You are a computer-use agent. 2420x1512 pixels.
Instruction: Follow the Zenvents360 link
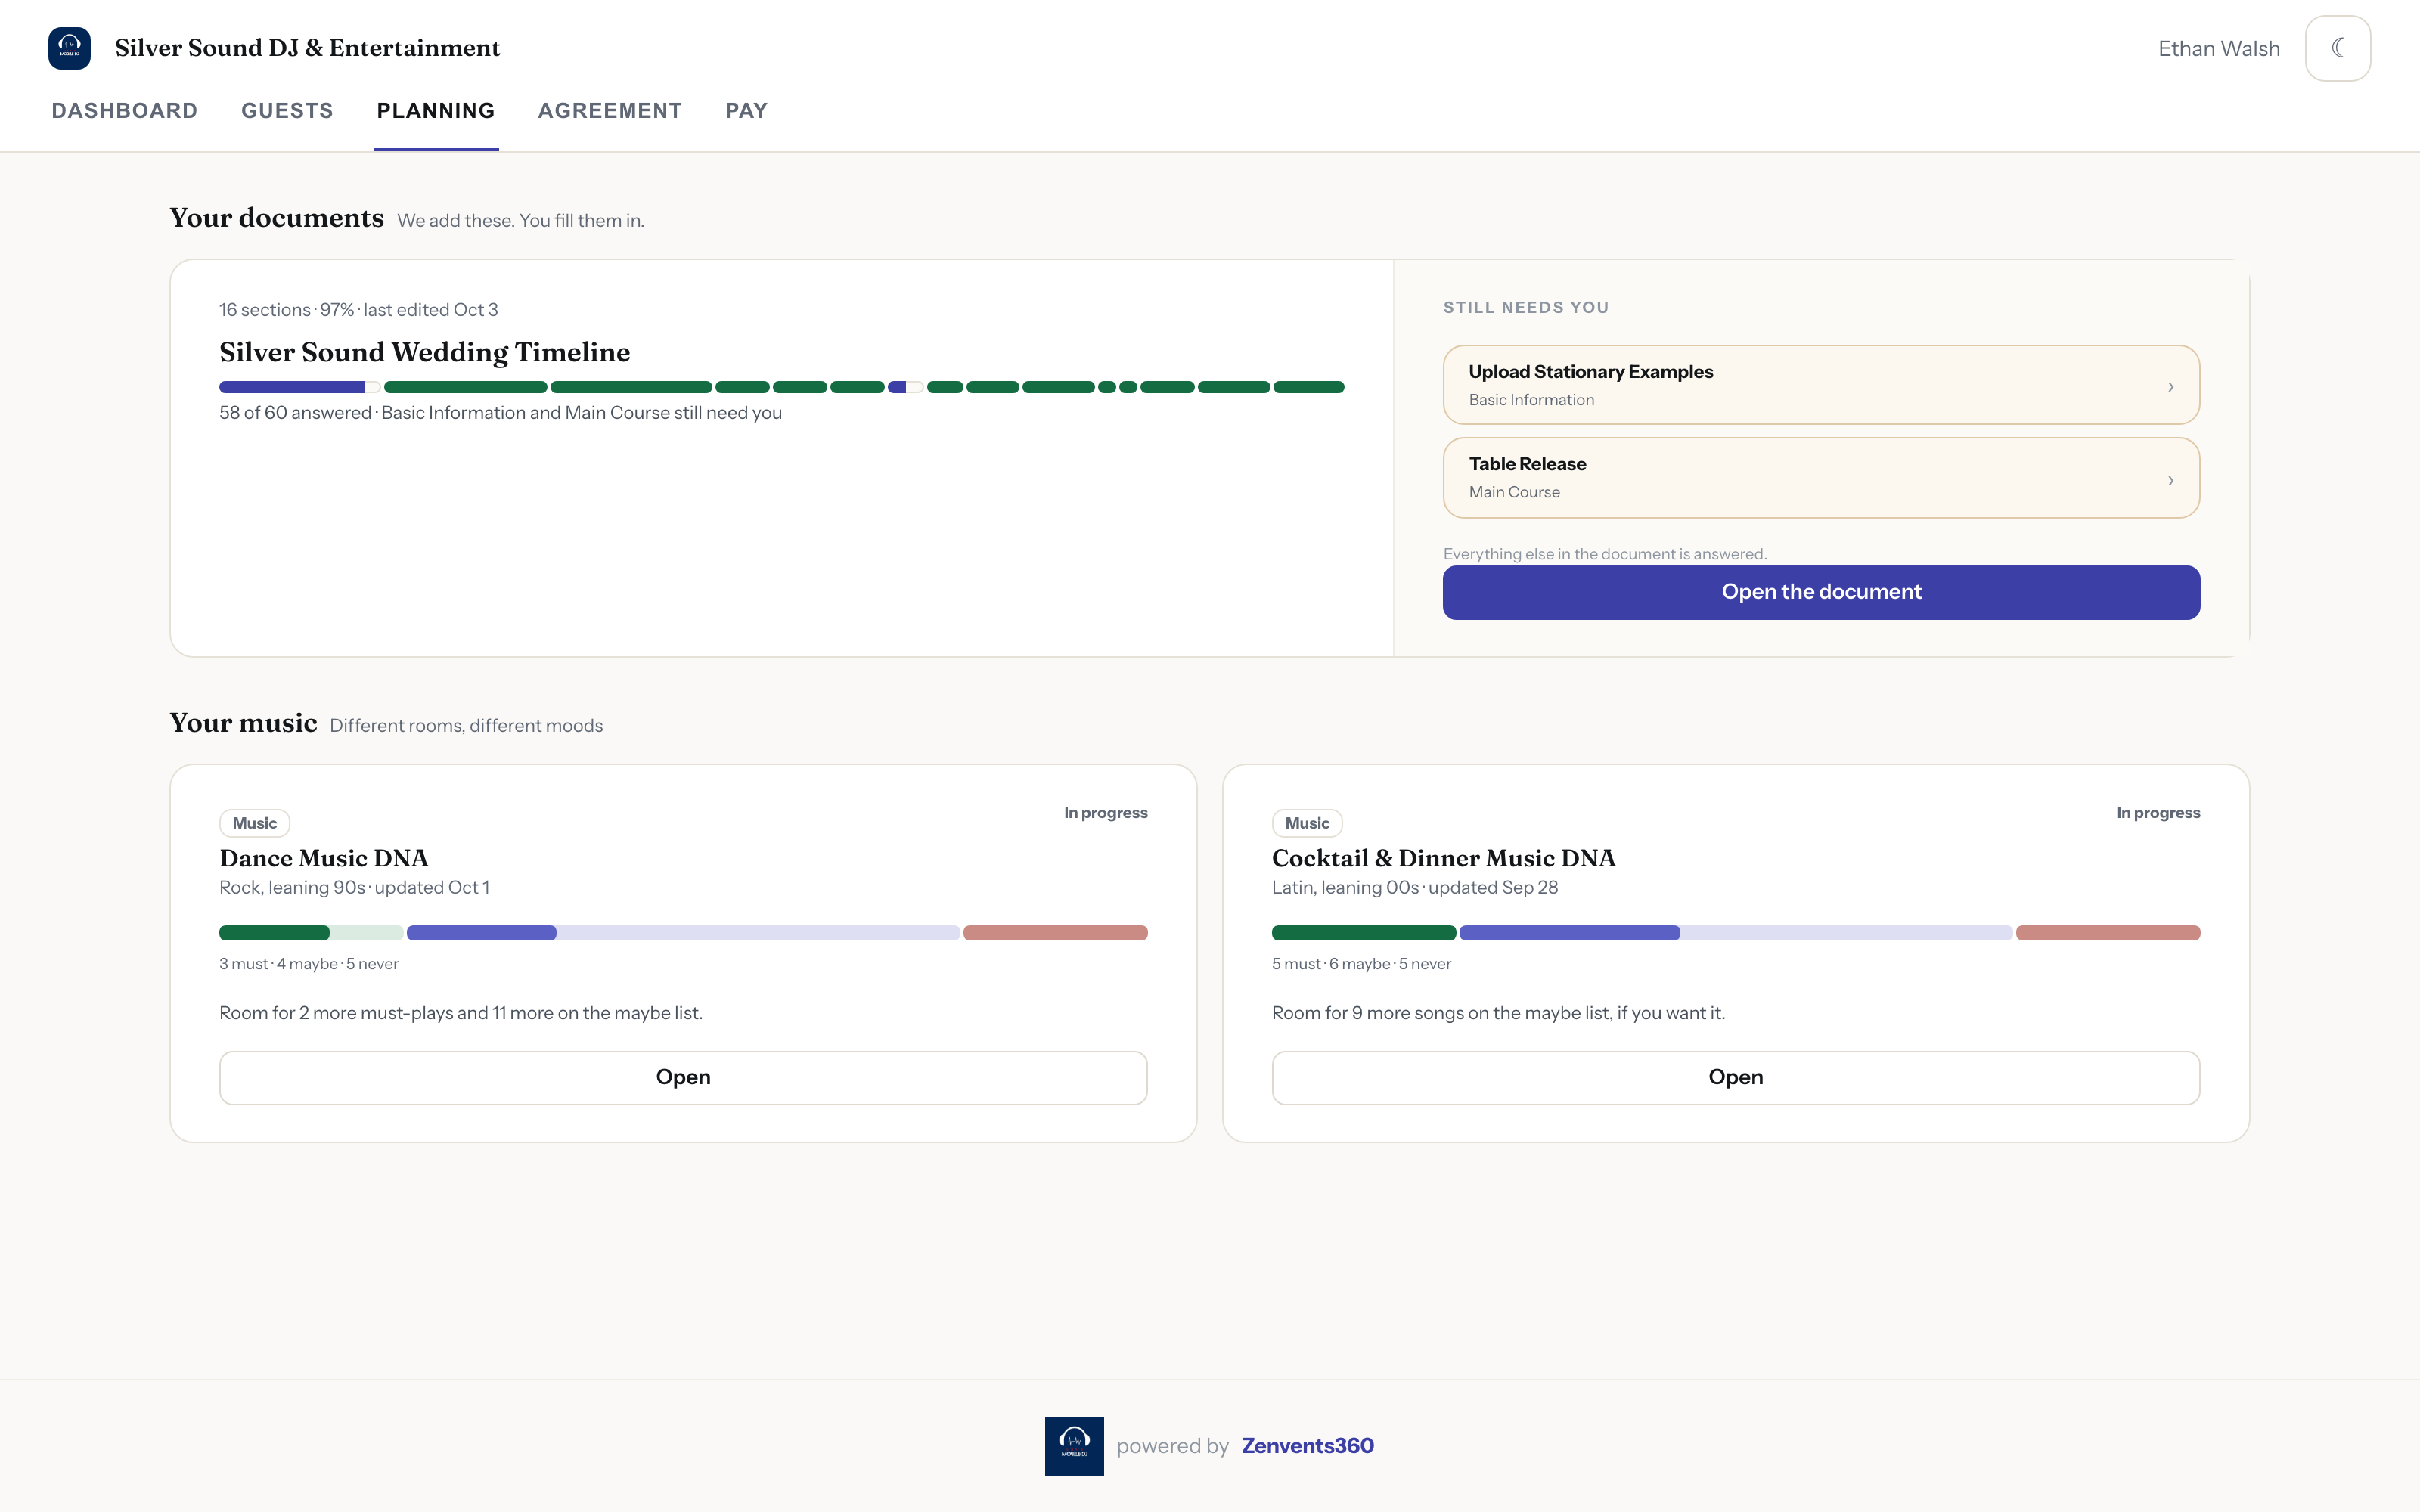coord(1307,1446)
